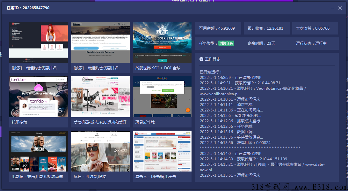Click the 累计收益：12.36181 earnings box

[x=266, y=28]
